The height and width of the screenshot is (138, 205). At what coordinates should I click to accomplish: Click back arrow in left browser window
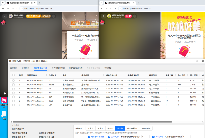coord(3,8)
